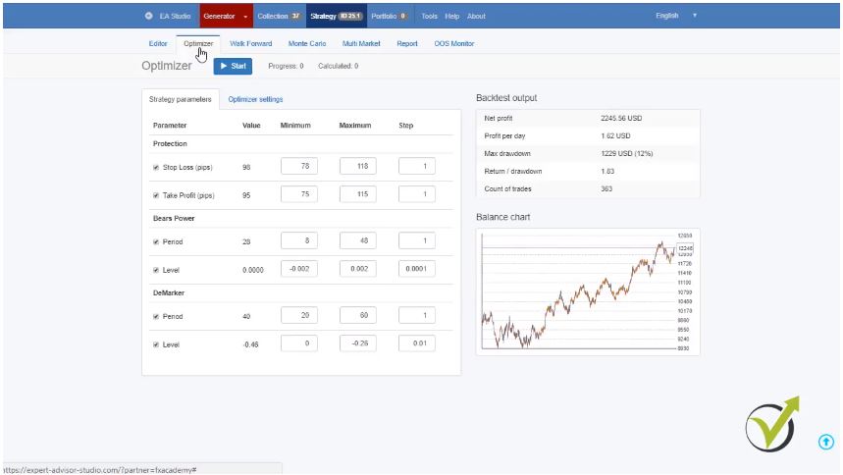Edit DeMarker Level maximum field
The image size is (843, 475).
pyautogui.click(x=358, y=343)
